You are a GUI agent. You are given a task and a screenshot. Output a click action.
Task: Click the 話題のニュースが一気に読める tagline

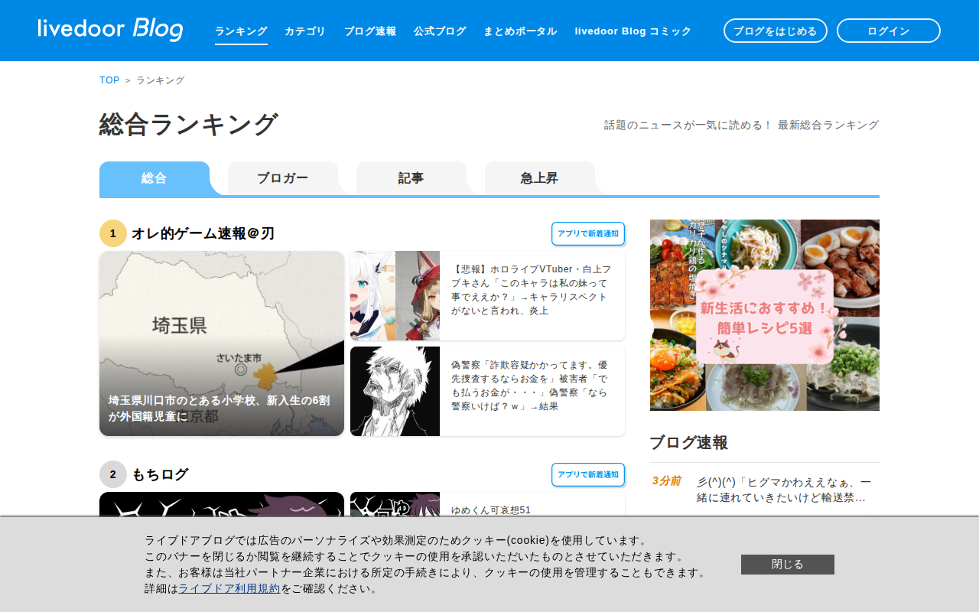pos(742,125)
